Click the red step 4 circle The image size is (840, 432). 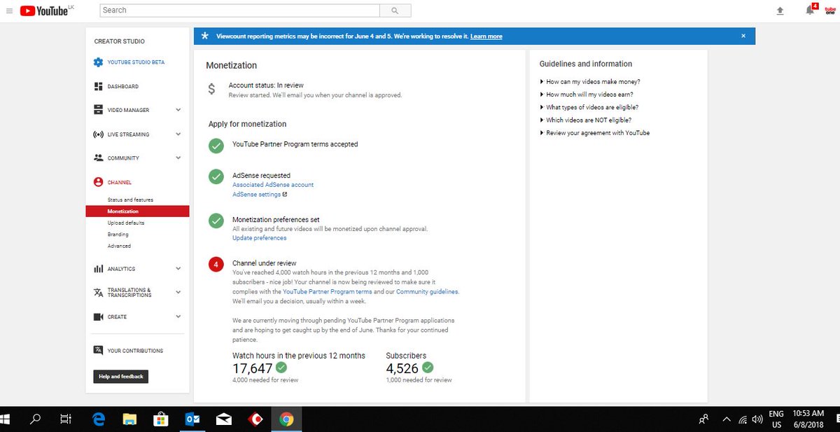216,265
